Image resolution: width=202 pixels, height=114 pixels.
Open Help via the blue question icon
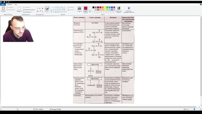pyautogui.click(x=201, y=4)
